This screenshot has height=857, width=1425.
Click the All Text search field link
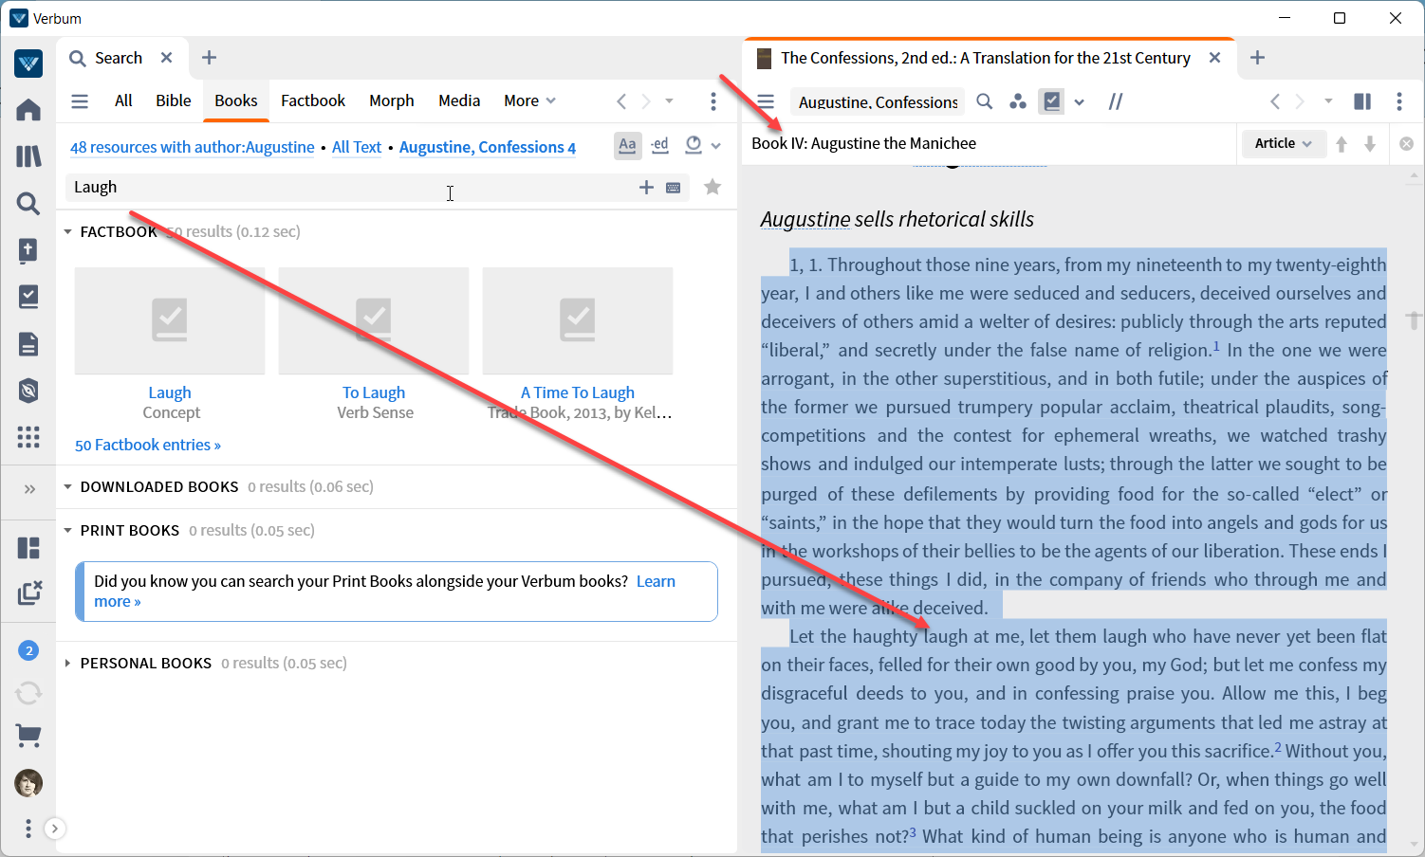357,147
